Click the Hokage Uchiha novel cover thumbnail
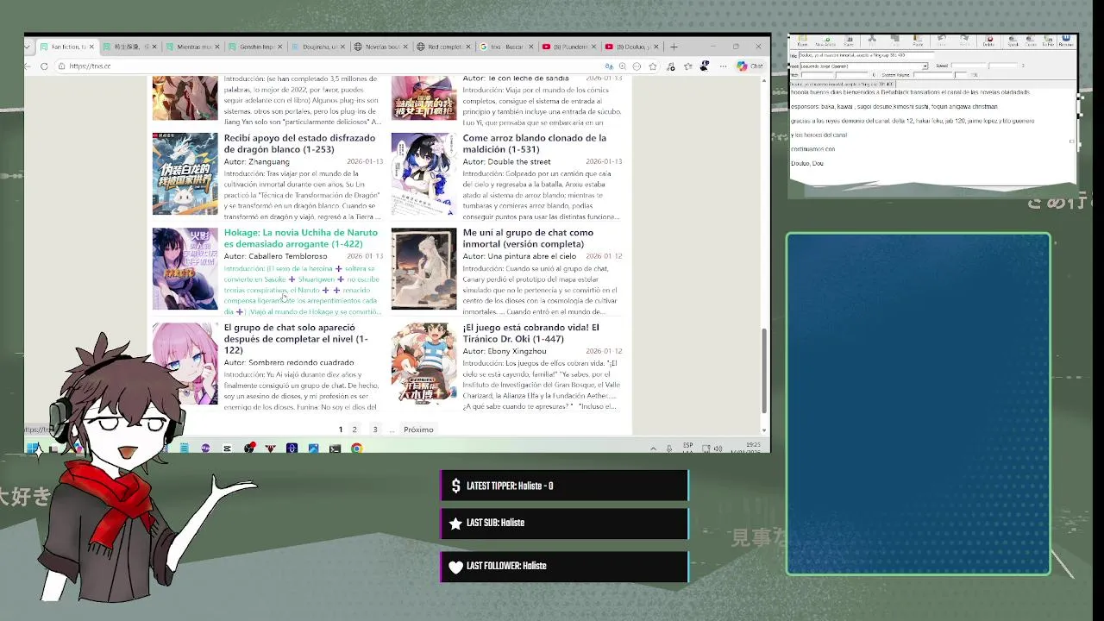This screenshot has width=1104, height=621. 185,268
